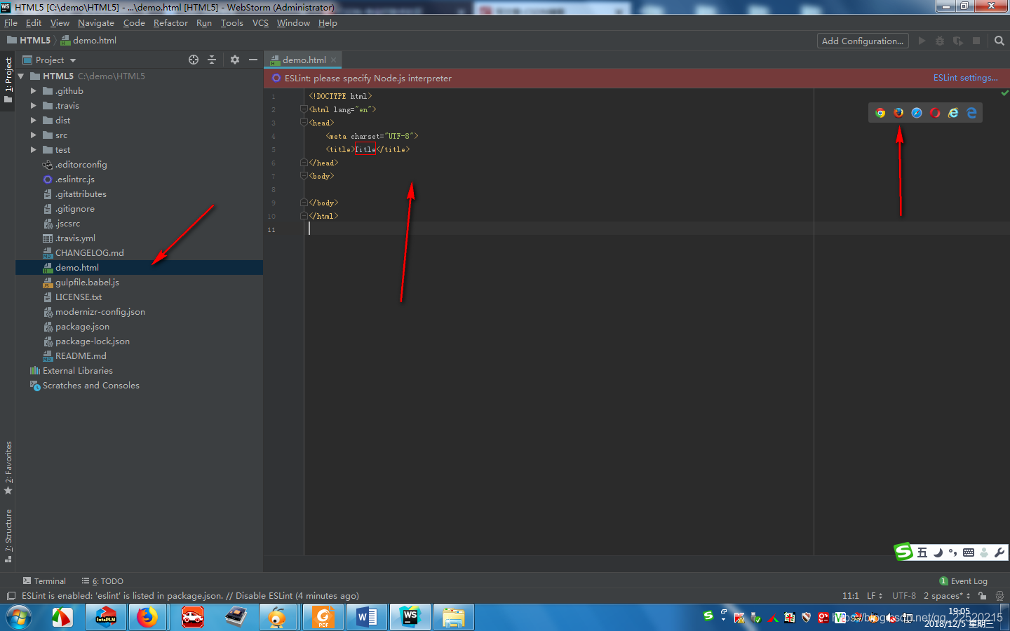Click the green inspection checkmark indicator

(1004, 93)
